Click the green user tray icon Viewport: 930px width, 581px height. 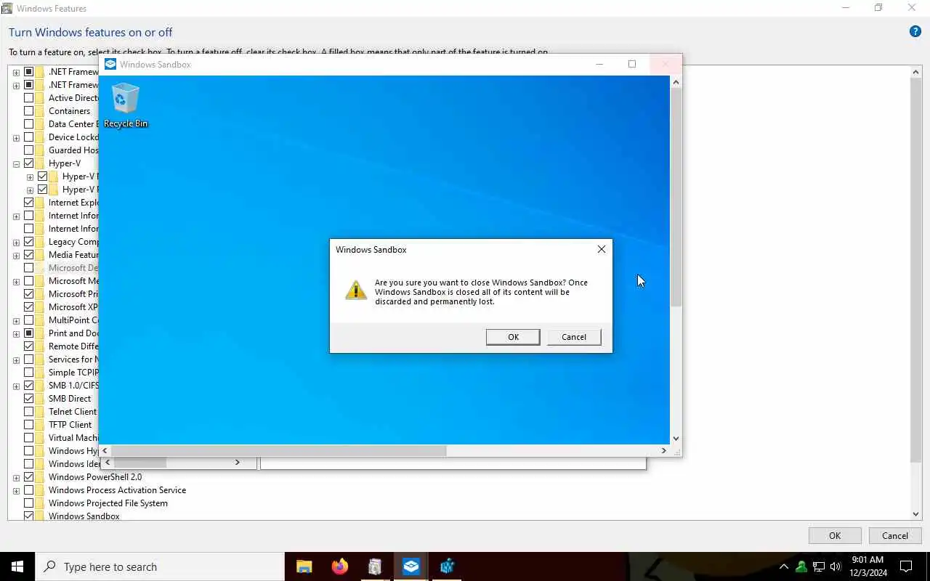801,566
